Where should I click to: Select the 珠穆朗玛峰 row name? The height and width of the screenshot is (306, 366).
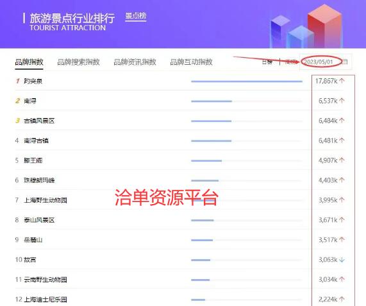pos(39,180)
